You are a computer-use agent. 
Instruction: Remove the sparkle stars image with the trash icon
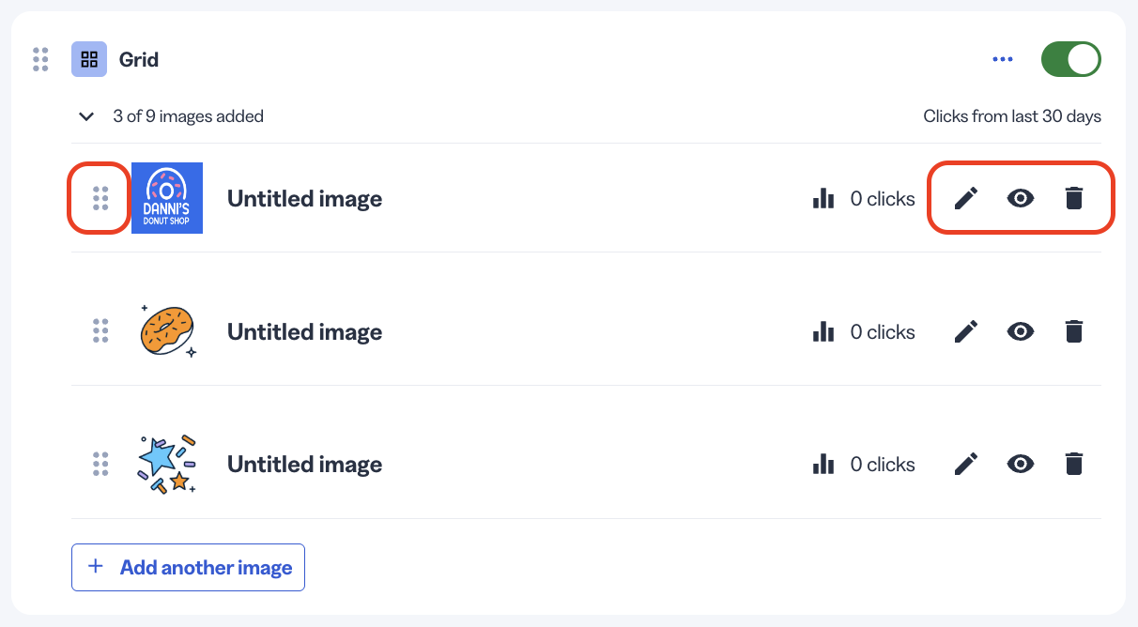pos(1074,464)
